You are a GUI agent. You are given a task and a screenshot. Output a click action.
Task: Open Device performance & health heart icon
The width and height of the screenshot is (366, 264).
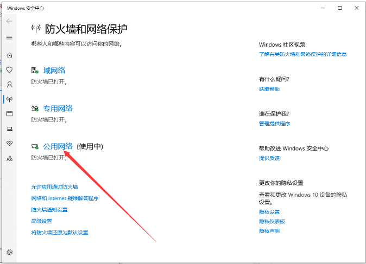pyautogui.click(x=9, y=143)
